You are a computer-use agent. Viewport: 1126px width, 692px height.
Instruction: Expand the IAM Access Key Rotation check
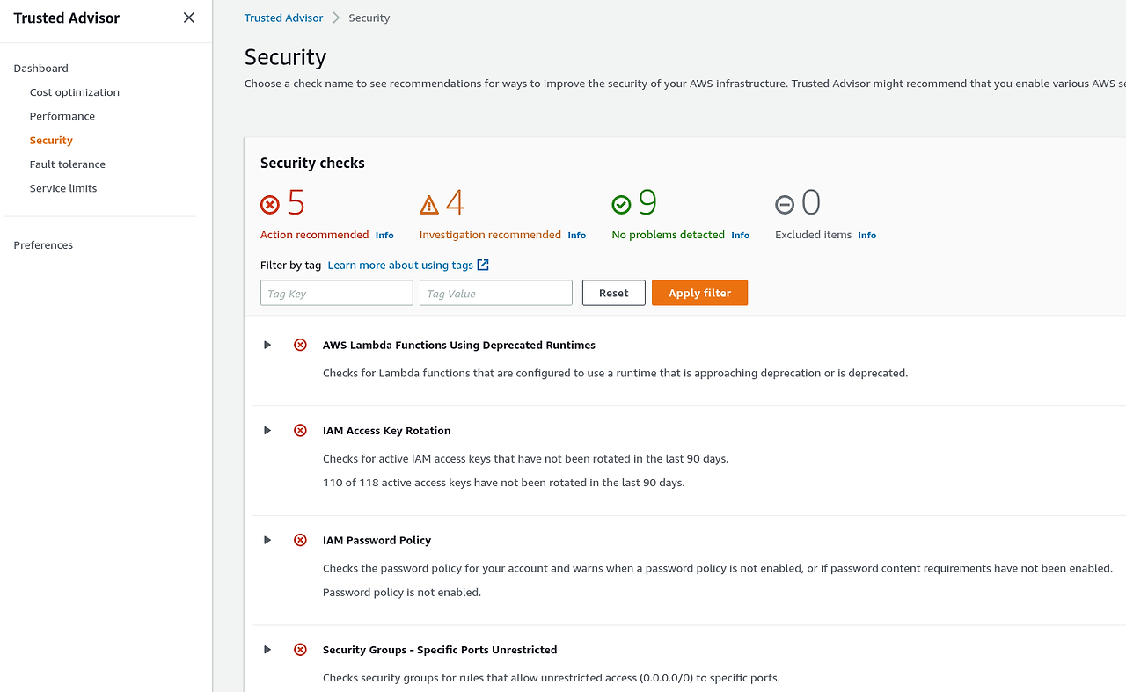(x=267, y=430)
